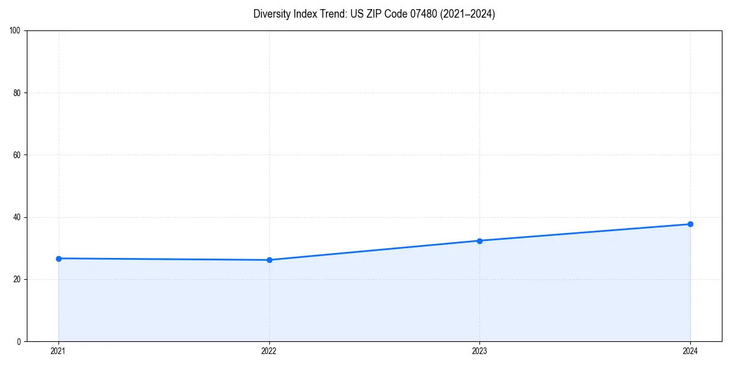Click the shaded area under the trend line
Screen dimensions: 731x365
click(x=365, y=304)
